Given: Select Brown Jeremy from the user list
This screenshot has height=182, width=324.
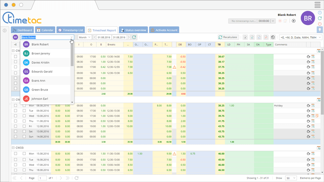Looking at the screenshot, I should (41, 54).
